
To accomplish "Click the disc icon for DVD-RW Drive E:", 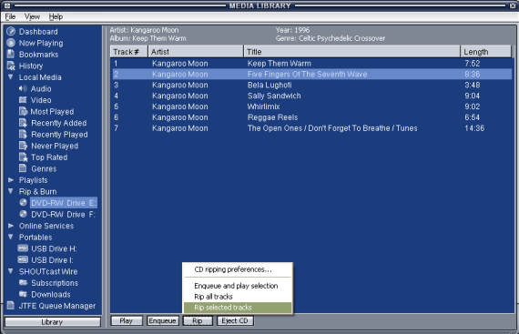I will coord(23,202).
